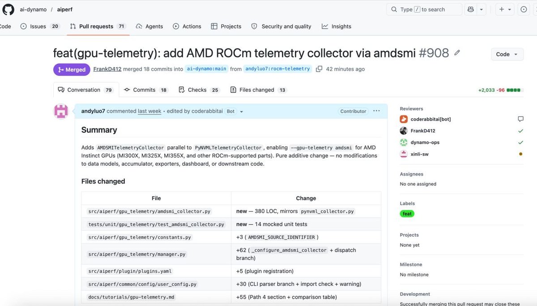Open andyluo7 avatar beside the comment
This screenshot has height=306, width=537.
tap(61, 111)
